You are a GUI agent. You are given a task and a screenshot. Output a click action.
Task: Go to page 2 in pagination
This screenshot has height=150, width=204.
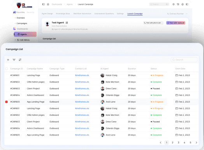point(172,143)
